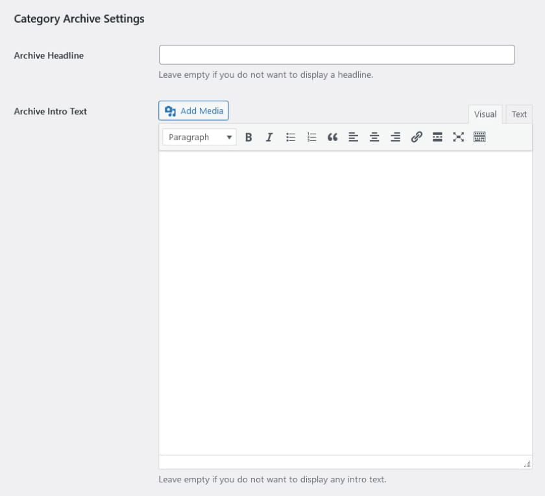Click the insert/edit link icon

point(417,137)
